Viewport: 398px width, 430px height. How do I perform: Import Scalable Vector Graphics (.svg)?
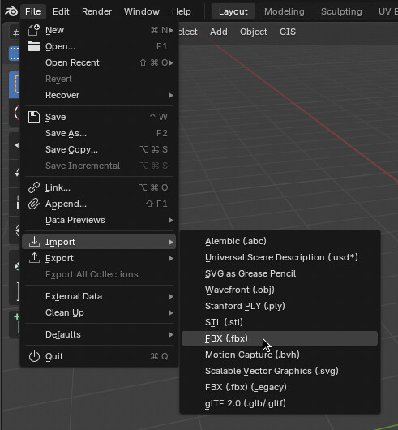pos(280,371)
